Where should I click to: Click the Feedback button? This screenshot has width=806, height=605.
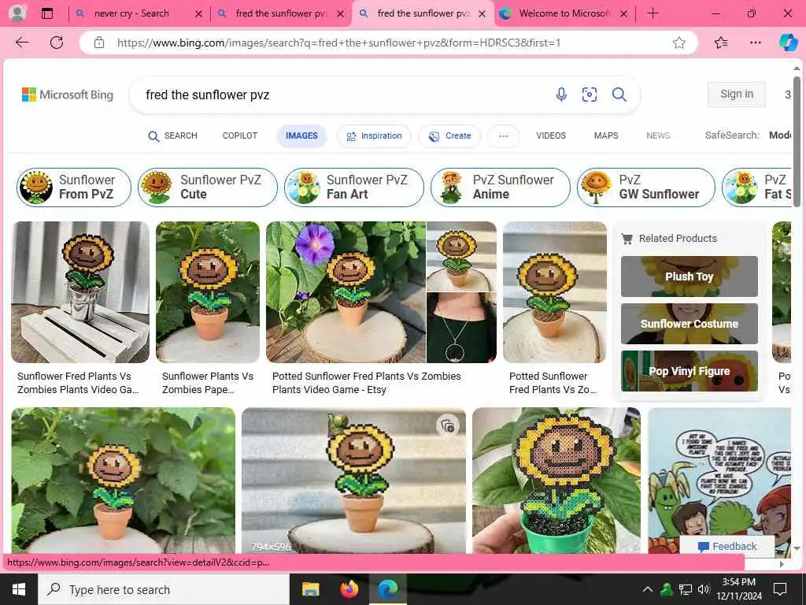coord(727,547)
